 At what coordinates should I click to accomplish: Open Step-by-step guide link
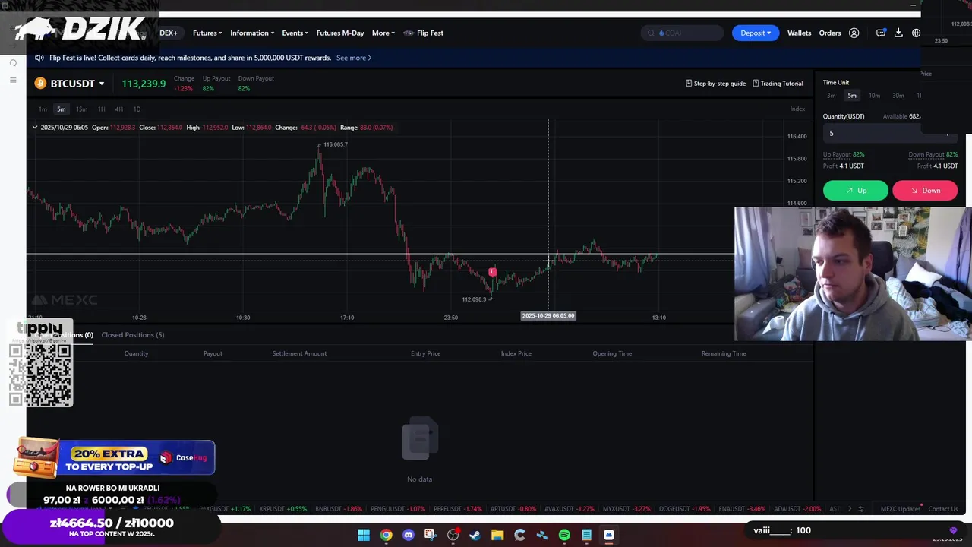pyautogui.click(x=715, y=84)
